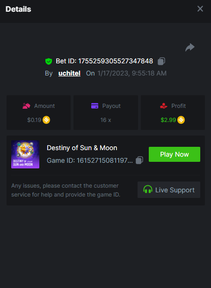Click the Destiny of Sun & Moon title
The image size is (211, 288).
[x=82, y=148]
